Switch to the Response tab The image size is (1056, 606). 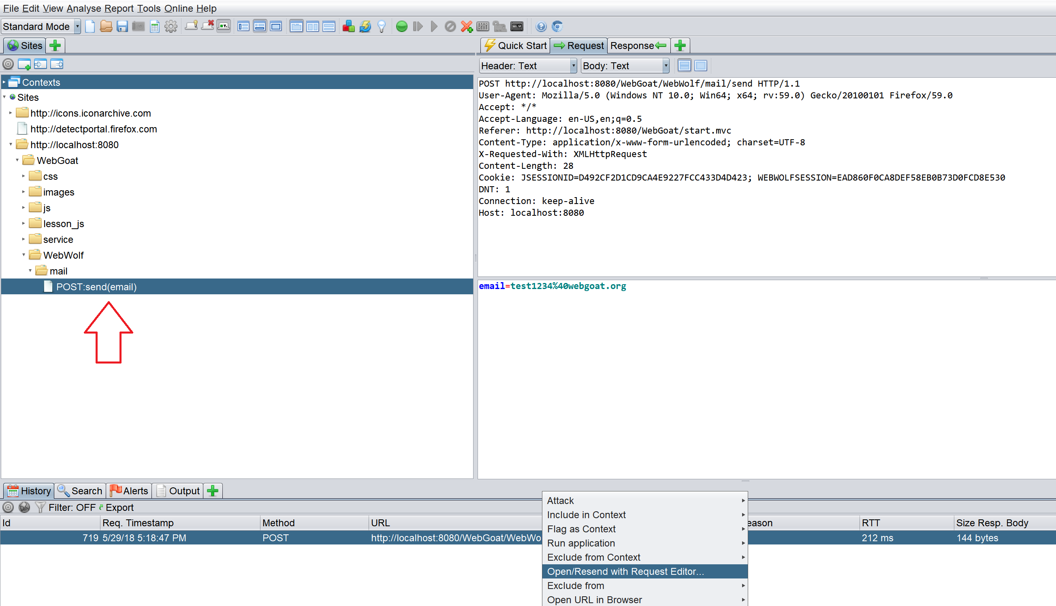(x=638, y=45)
